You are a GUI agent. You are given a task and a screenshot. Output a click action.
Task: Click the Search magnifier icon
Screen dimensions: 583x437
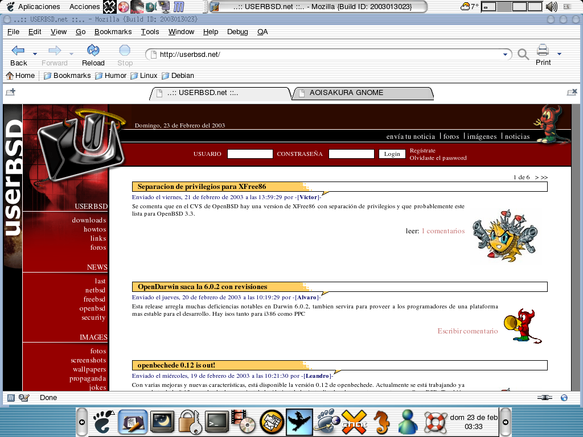523,55
